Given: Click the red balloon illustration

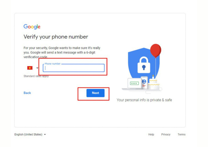Looking at the screenshot, I should coord(156,50).
